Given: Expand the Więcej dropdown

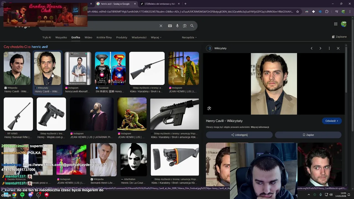Looking at the screenshot, I should [156, 37].
